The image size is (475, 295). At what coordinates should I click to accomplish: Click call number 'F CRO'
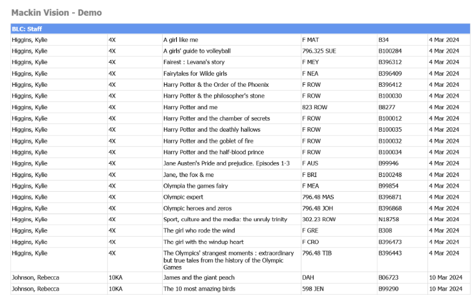(310, 242)
